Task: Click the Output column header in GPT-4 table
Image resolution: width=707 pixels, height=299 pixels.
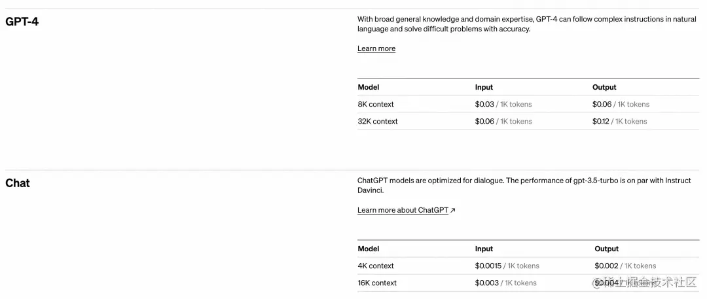Action: (x=604, y=88)
